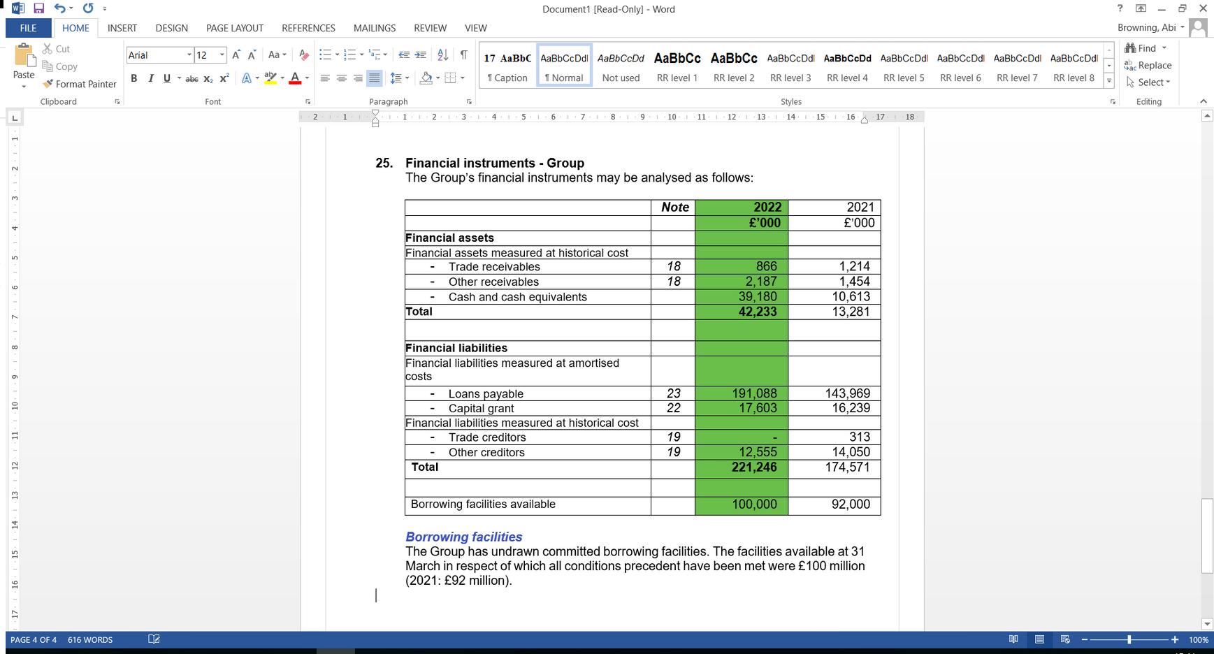The image size is (1214, 654).
Task: Open the PAGE LAYOUT tab
Action: pyautogui.click(x=235, y=28)
